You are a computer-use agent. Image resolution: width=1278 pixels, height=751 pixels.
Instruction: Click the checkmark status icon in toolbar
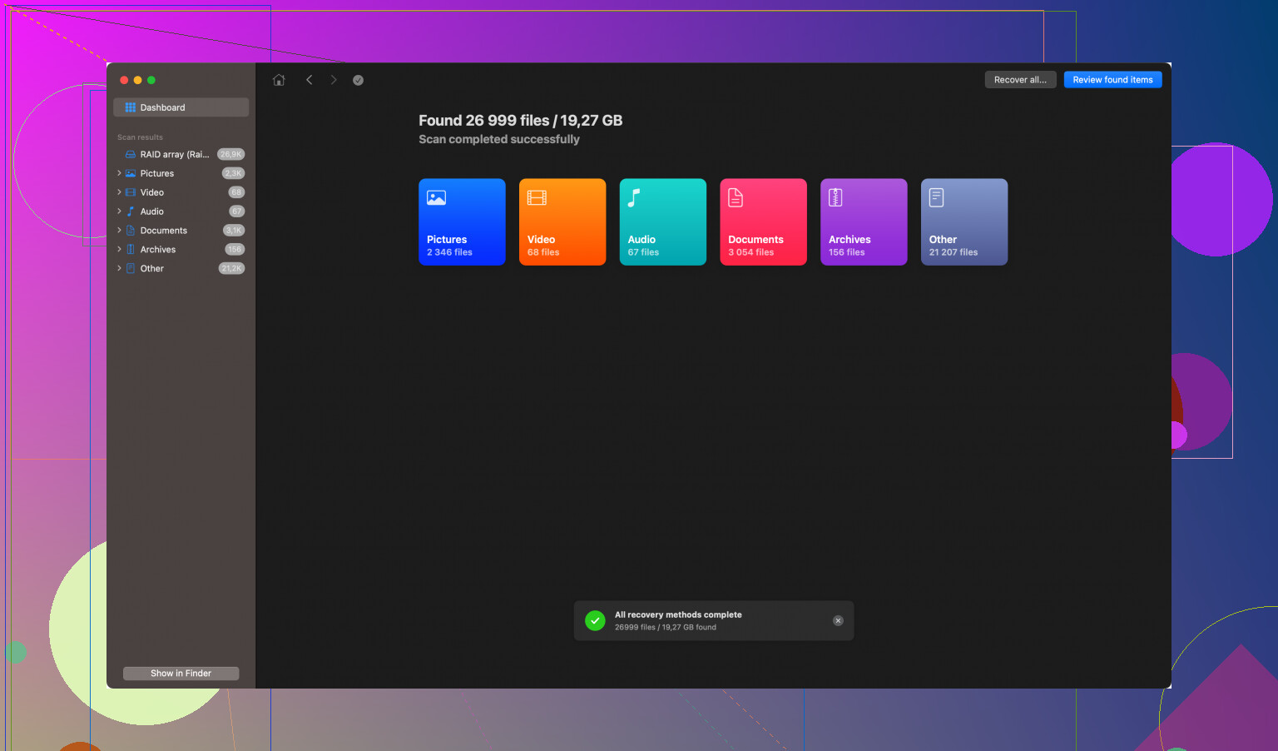pyautogui.click(x=358, y=80)
